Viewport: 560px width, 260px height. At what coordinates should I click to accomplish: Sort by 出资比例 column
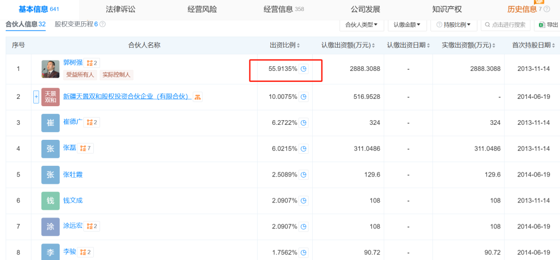click(298, 46)
